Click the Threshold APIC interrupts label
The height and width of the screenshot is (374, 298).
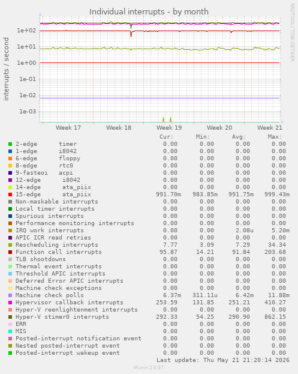coord(61,274)
